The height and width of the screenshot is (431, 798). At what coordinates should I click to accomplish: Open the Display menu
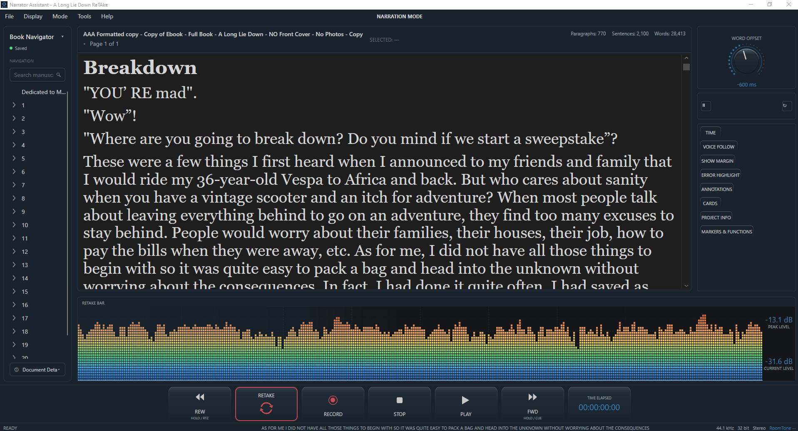click(33, 16)
